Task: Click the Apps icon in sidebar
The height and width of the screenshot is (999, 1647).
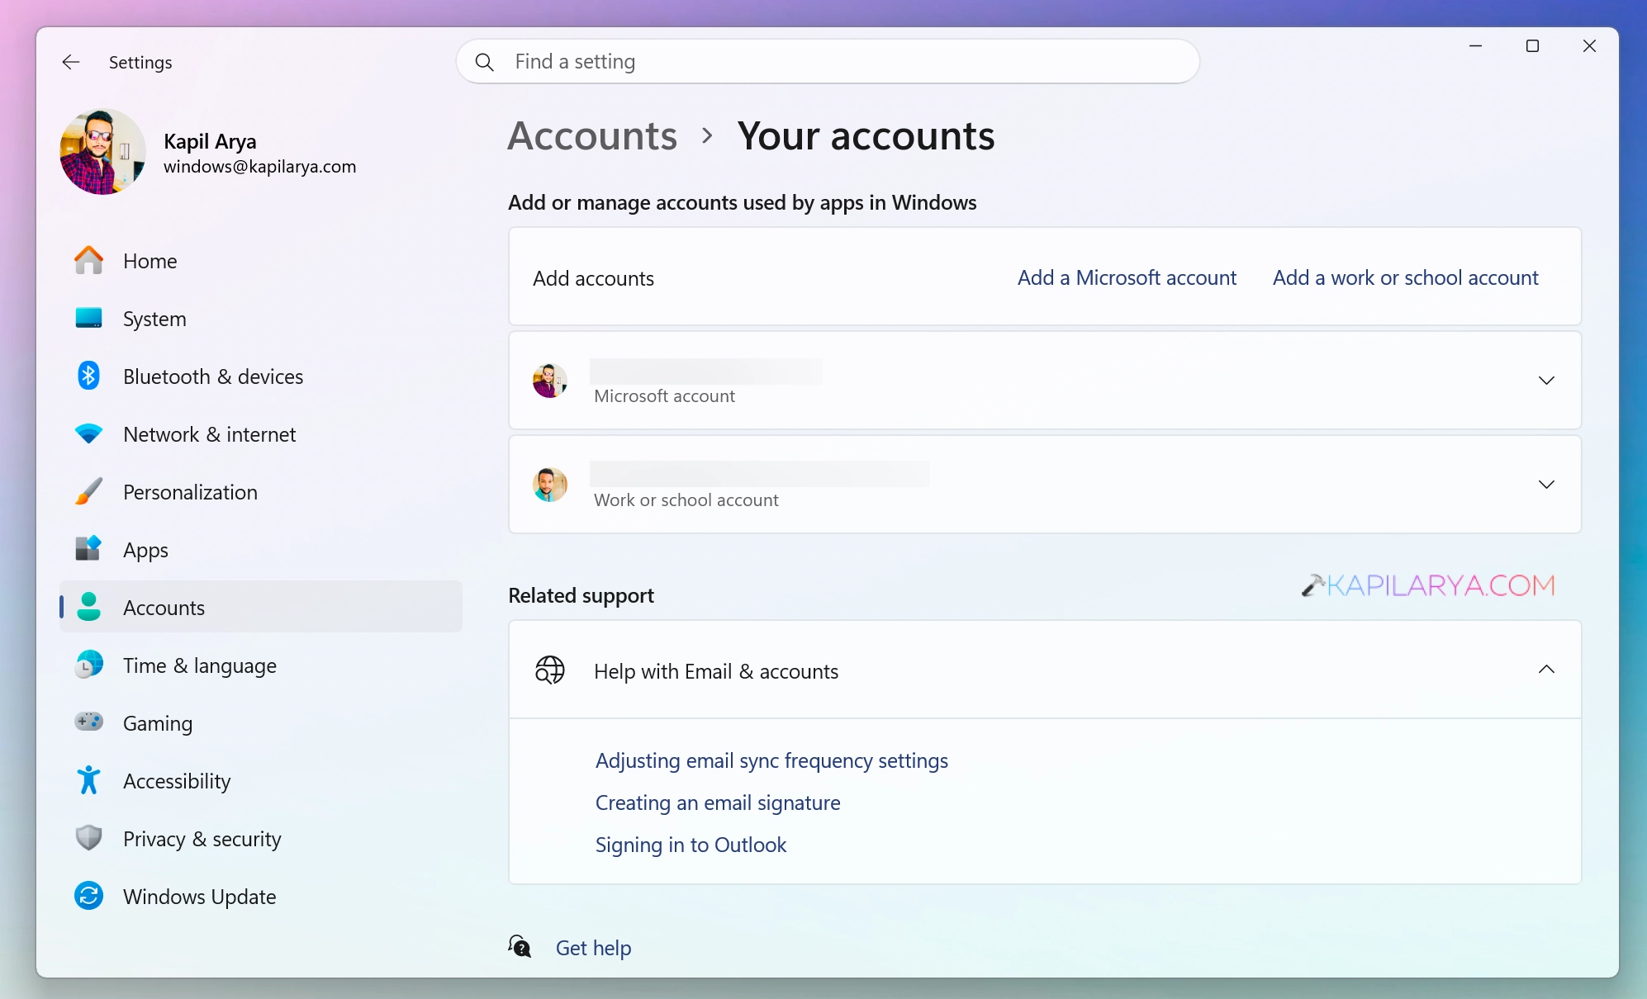Action: click(88, 548)
